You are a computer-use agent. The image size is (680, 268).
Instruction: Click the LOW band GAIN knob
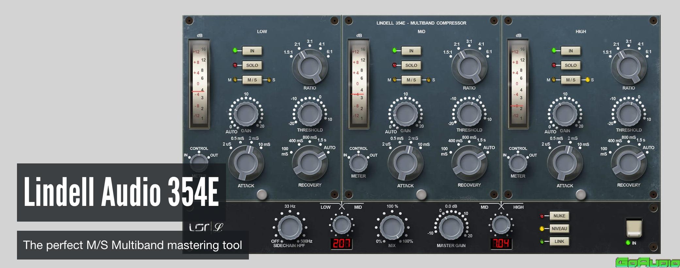pyautogui.click(x=246, y=114)
